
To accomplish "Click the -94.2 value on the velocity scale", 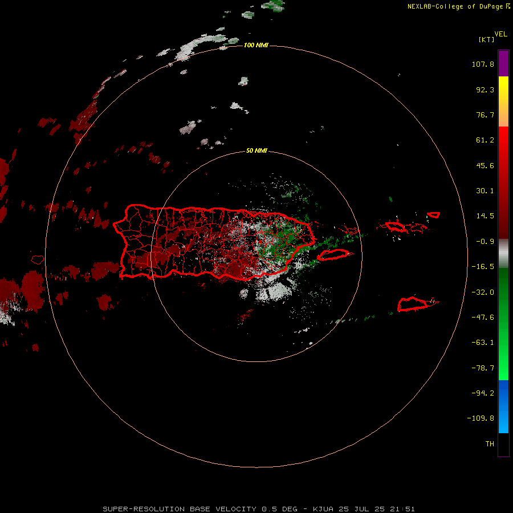I will [x=483, y=393].
